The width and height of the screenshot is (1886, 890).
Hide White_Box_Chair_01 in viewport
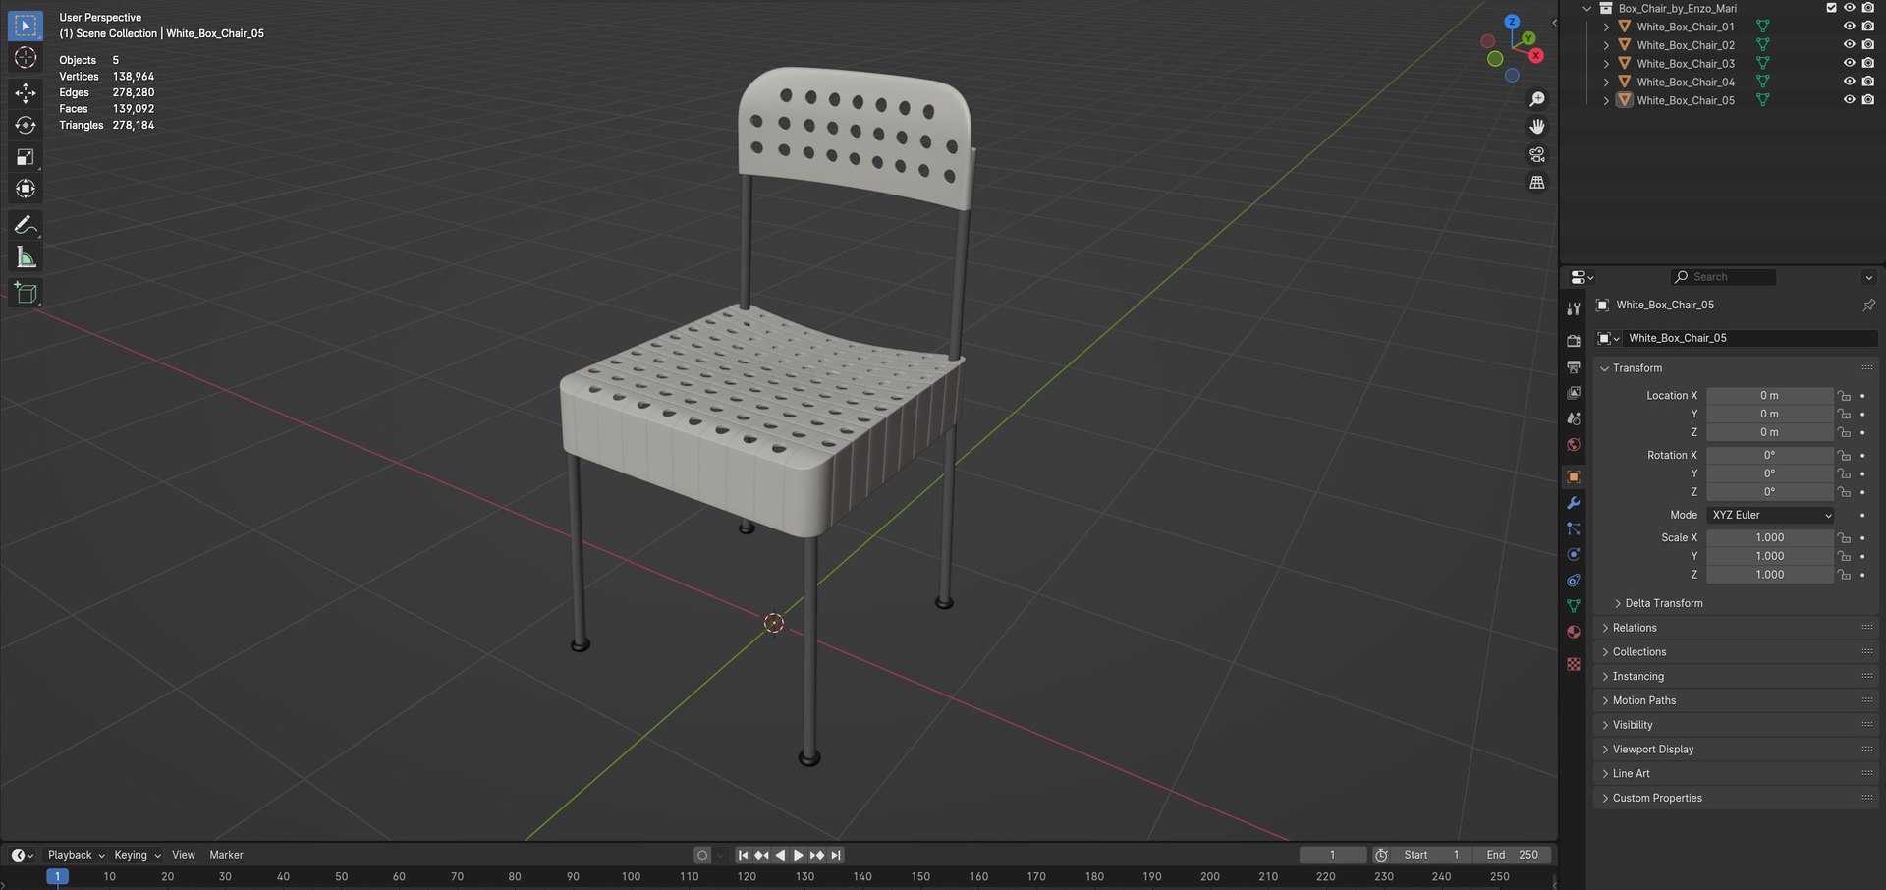pyautogui.click(x=1849, y=27)
